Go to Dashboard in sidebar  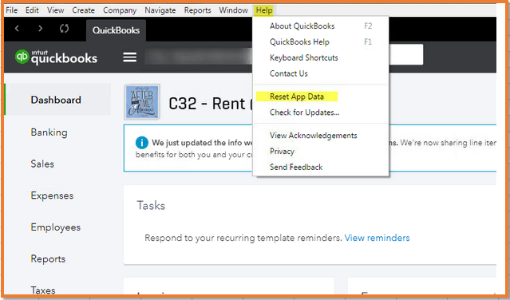(x=57, y=100)
